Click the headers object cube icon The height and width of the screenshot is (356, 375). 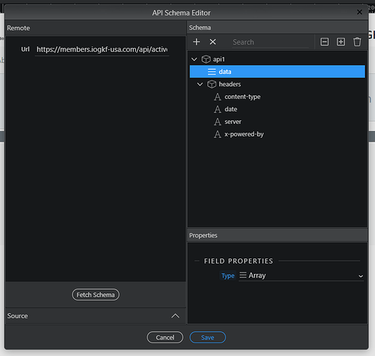(x=211, y=84)
